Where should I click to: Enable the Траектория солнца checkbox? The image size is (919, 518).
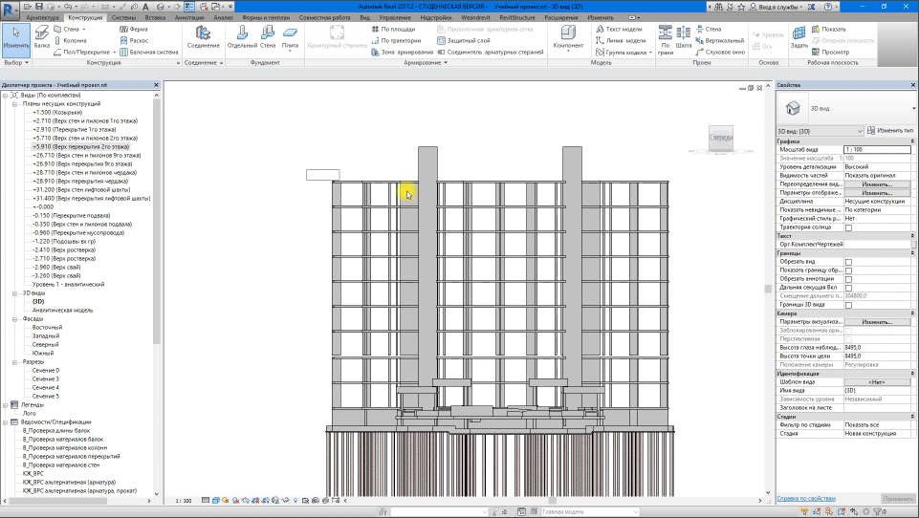tap(848, 227)
